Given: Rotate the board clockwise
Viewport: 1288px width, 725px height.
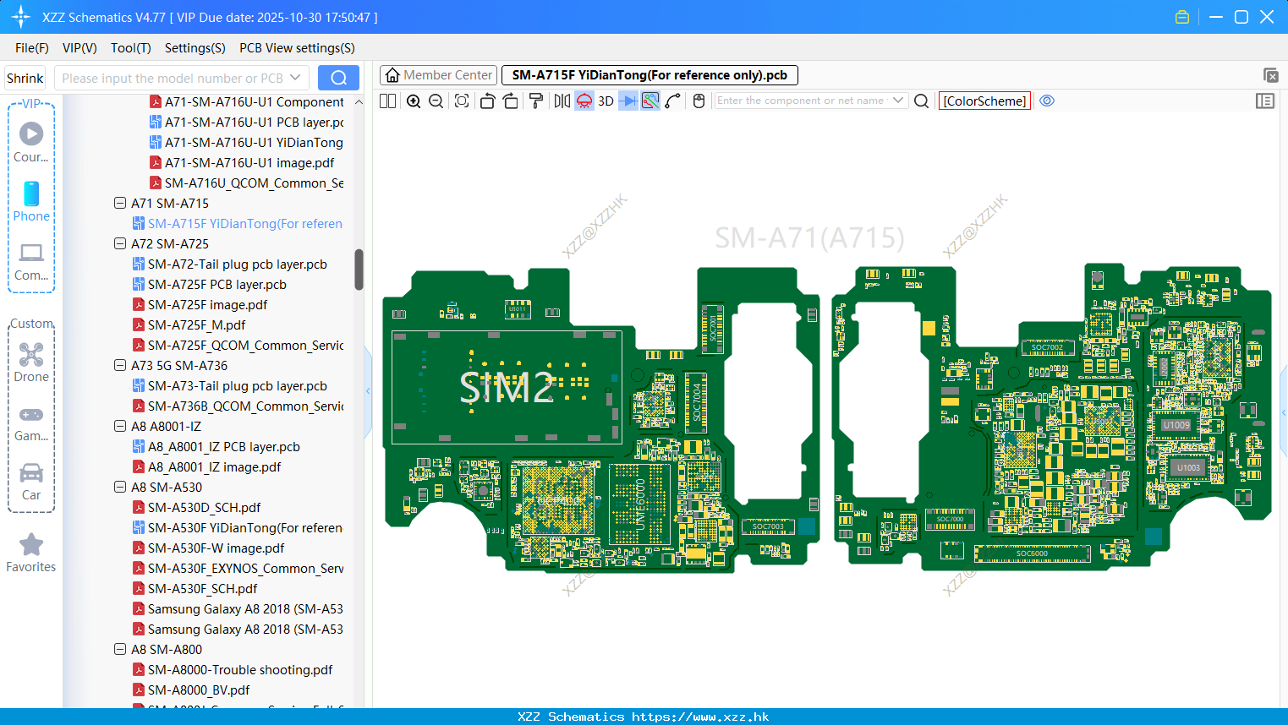Looking at the screenshot, I should click(x=511, y=101).
